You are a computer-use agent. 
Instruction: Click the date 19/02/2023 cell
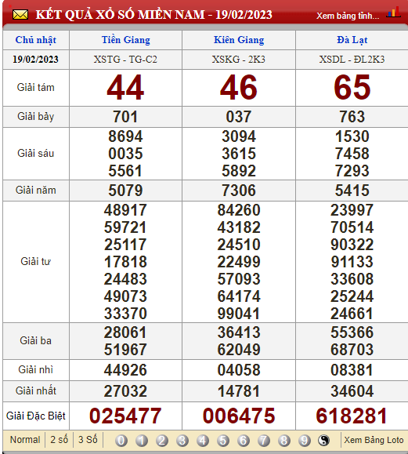(x=35, y=60)
